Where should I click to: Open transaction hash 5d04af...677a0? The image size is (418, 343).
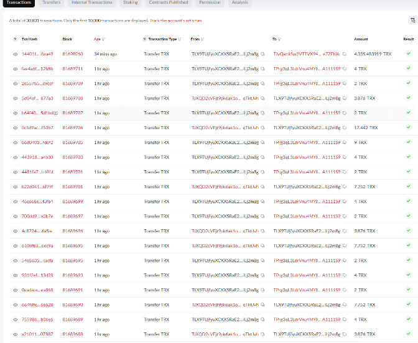pos(37,98)
